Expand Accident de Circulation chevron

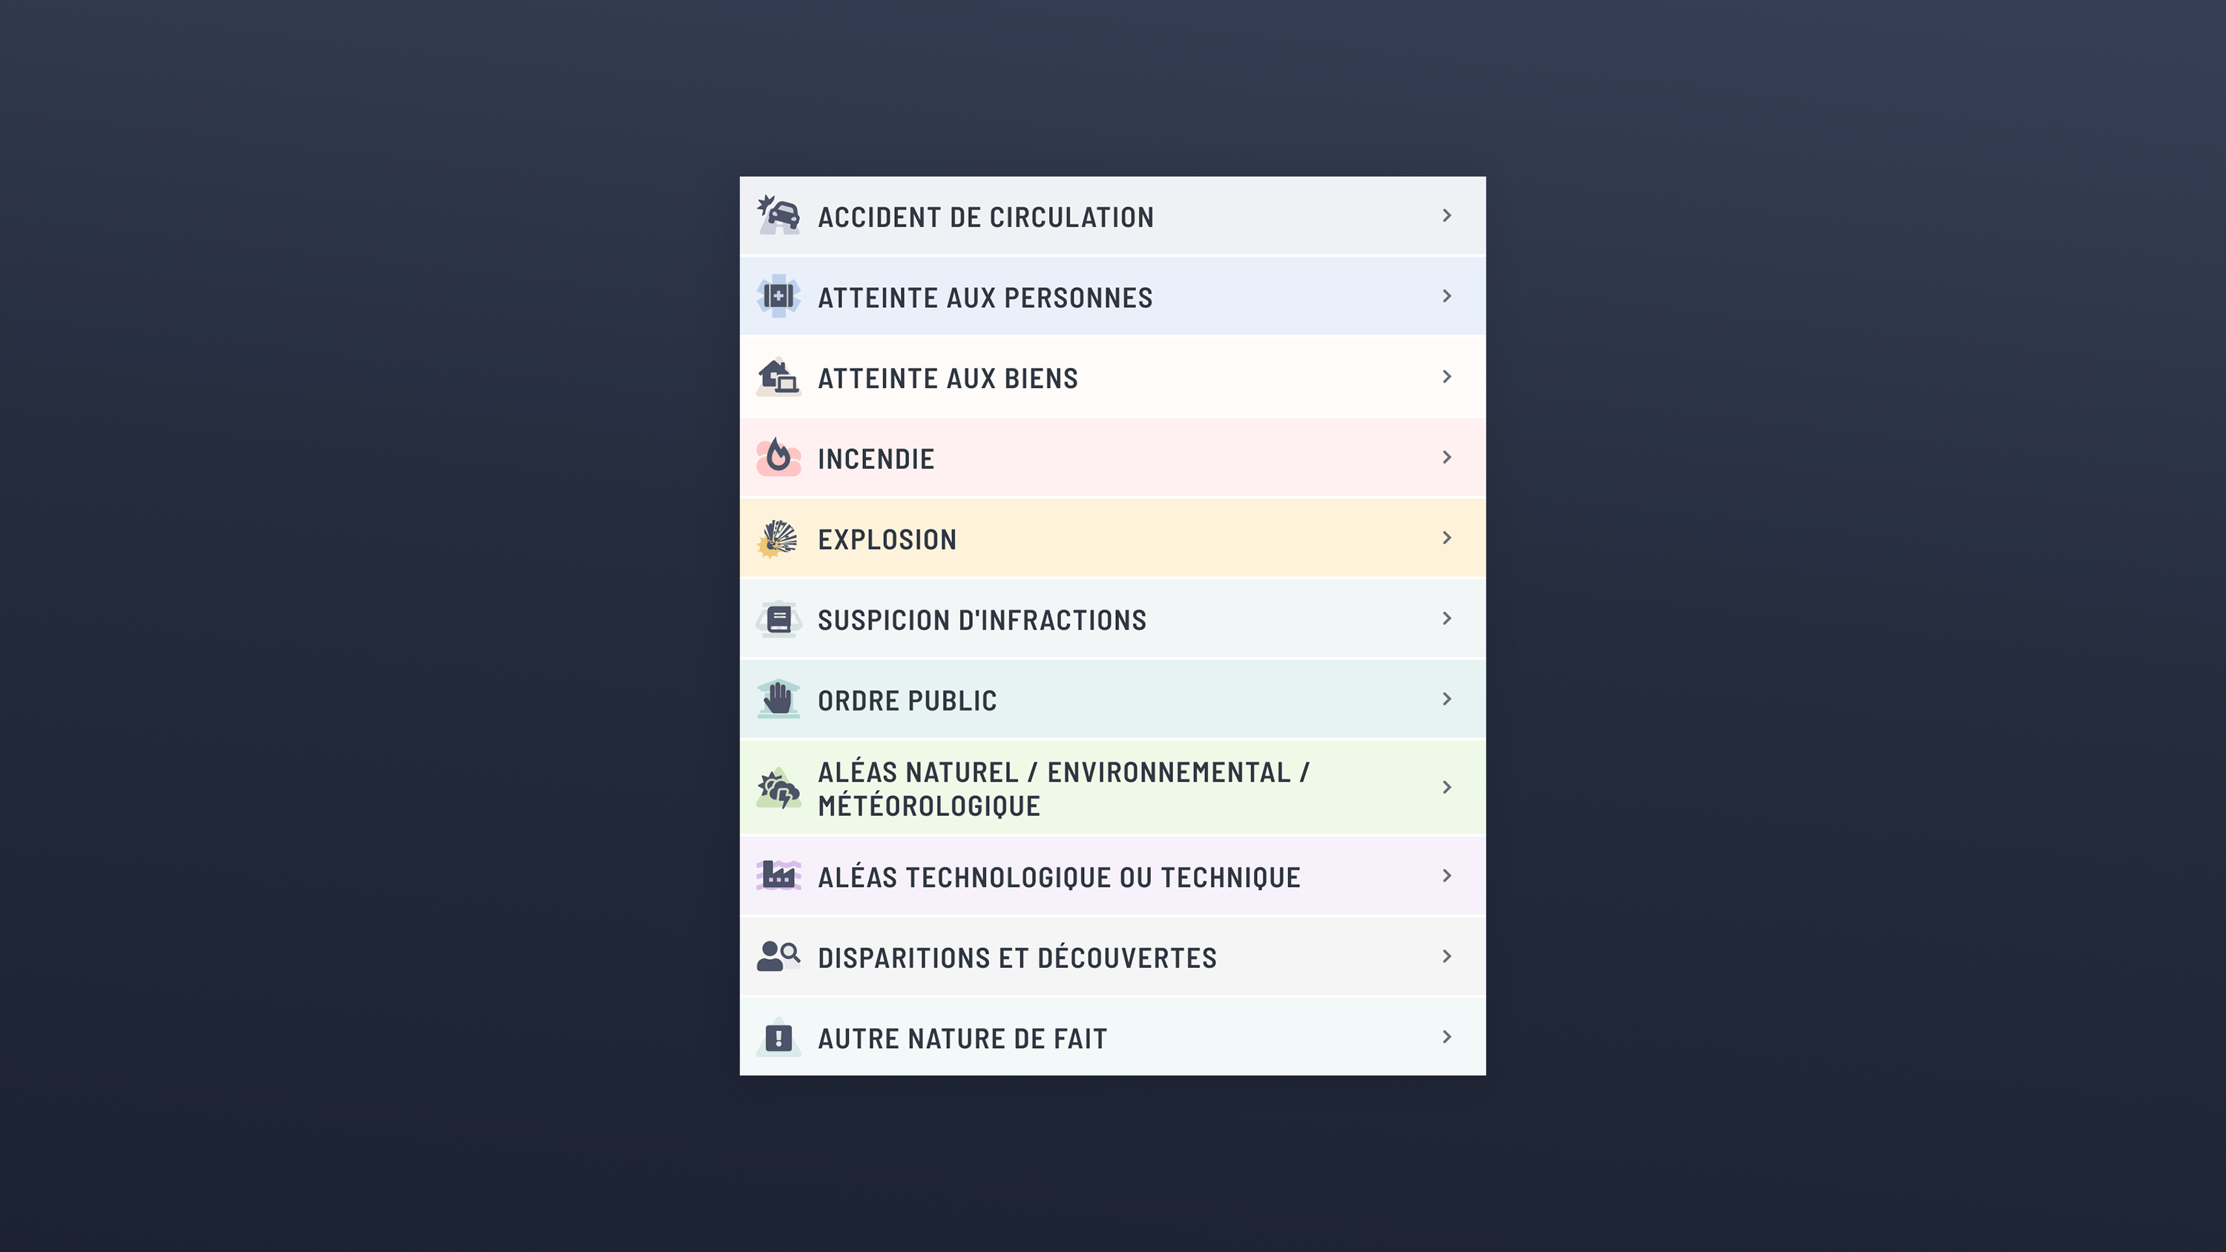[1447, 215]
